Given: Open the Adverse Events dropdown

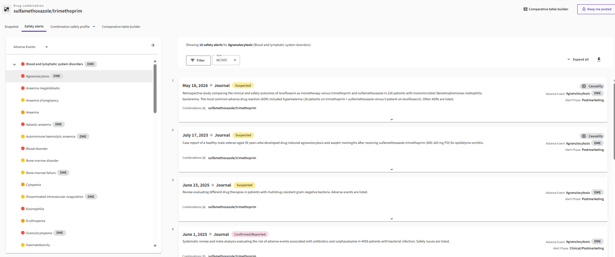Looking at the screenshot, I should (x=30, y=47).
